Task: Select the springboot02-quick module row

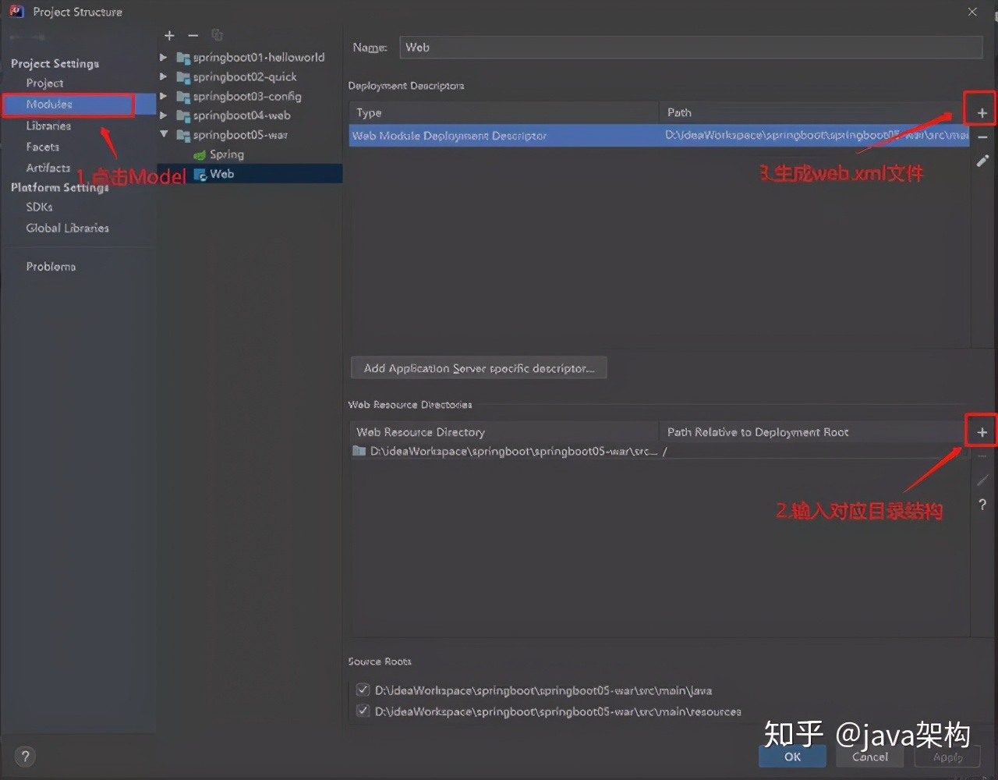Action: click(x=249, y=77)
